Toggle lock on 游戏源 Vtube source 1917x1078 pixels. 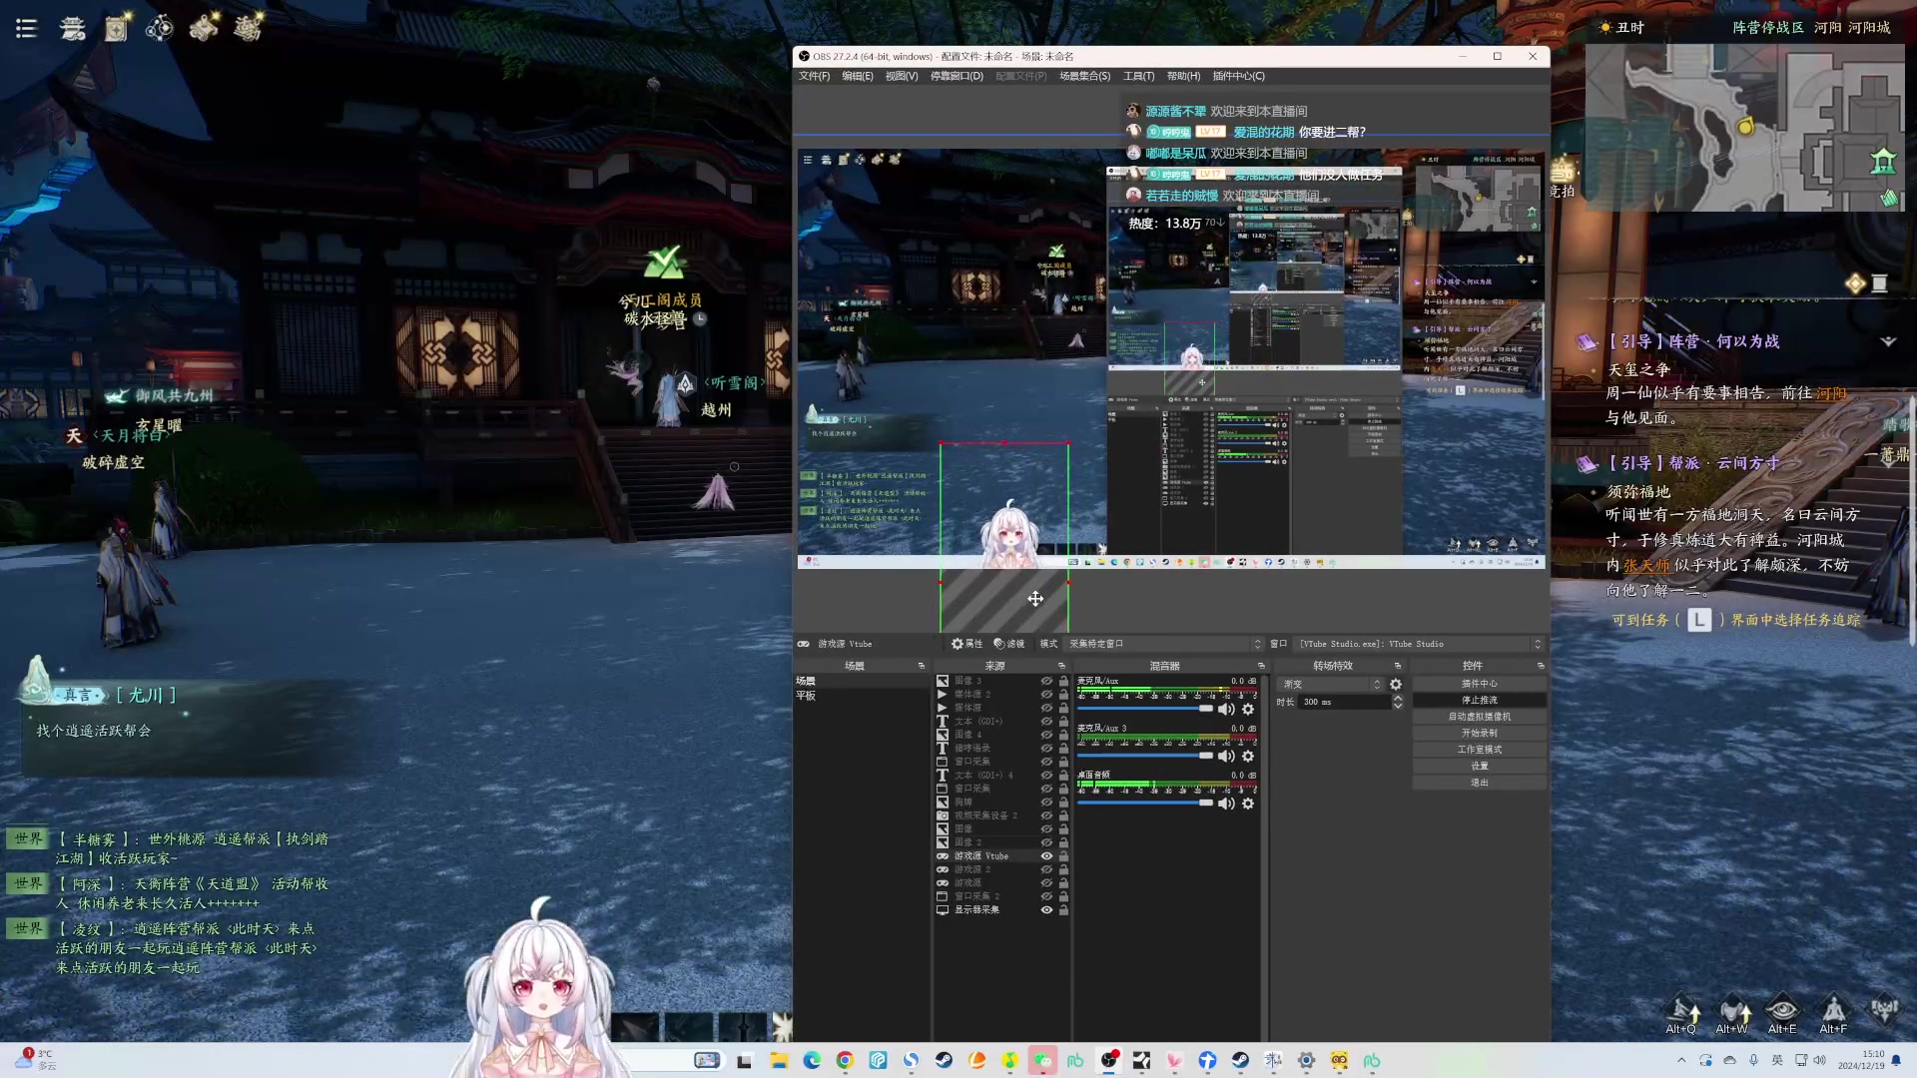coord(1063,856)
